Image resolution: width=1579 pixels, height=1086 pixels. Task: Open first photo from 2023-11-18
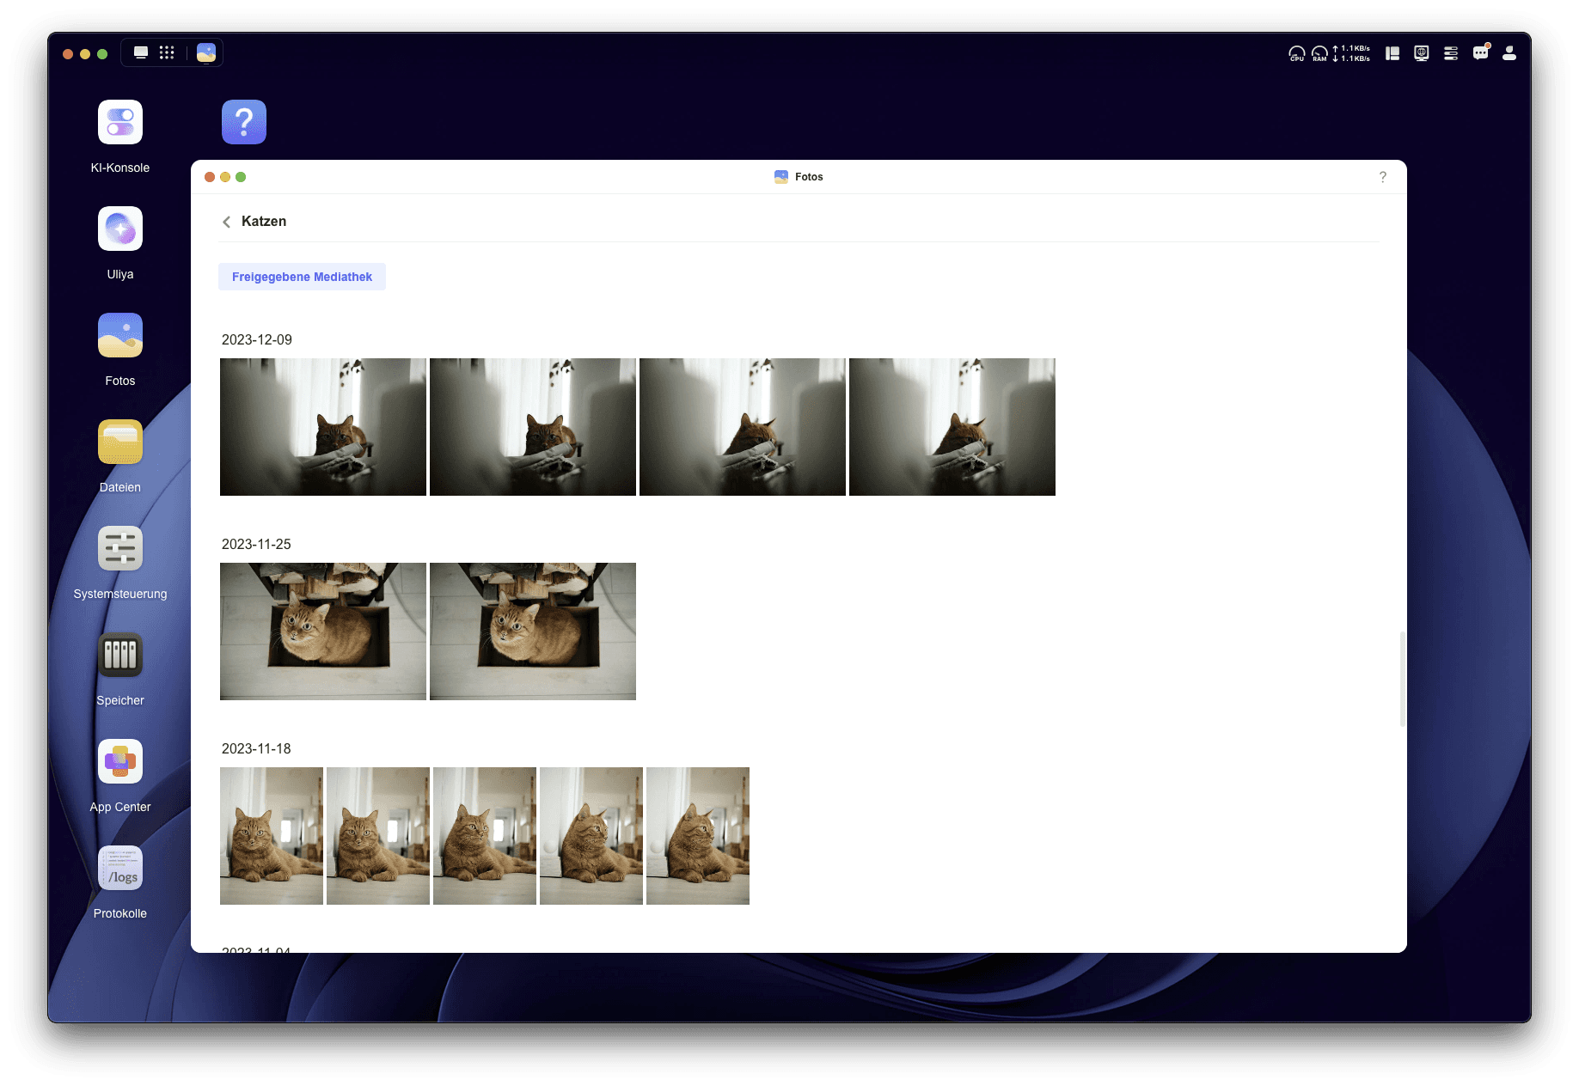272,836
